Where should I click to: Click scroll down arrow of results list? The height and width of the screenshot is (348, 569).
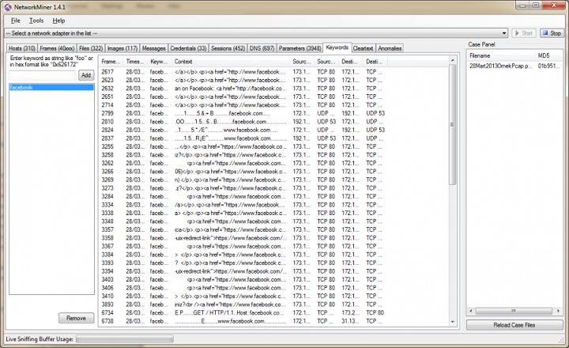coord(453,321)
